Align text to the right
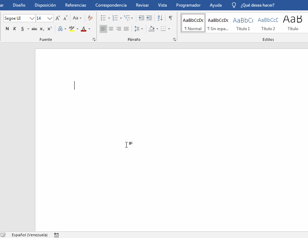The height and width of the screenshot is (238, 308). point(119,29)
